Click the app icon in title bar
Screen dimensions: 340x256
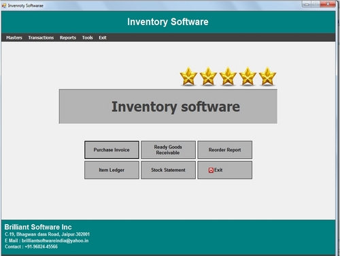click(x=4, y=5)
